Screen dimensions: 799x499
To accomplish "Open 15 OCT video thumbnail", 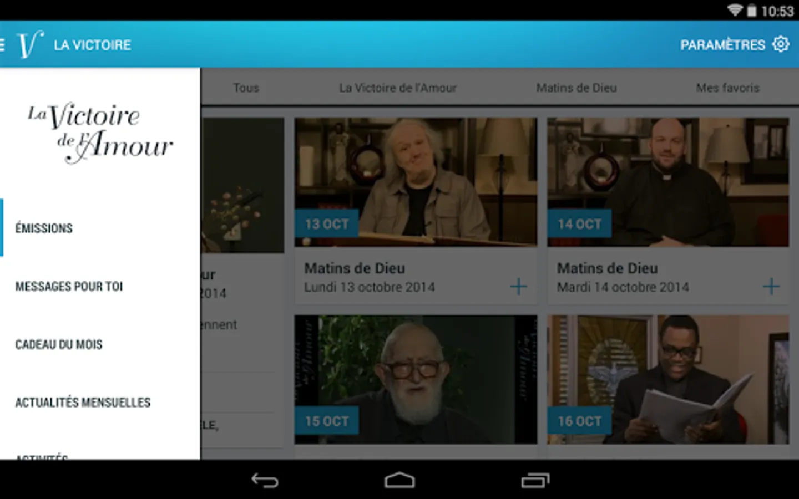I will click(x=416, y=380).
